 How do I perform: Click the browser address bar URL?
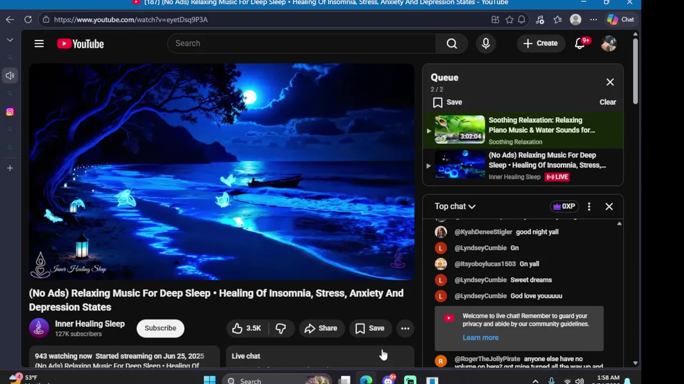[131, 19]
